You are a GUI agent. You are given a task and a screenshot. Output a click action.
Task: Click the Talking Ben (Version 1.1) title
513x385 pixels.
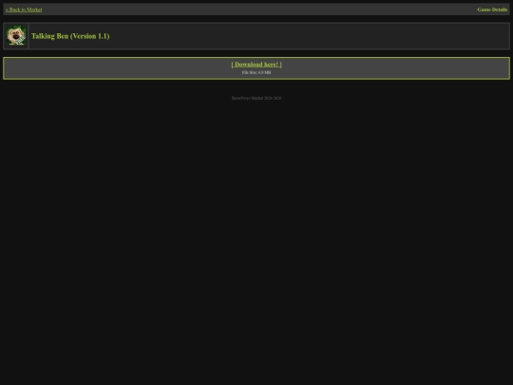70,36
